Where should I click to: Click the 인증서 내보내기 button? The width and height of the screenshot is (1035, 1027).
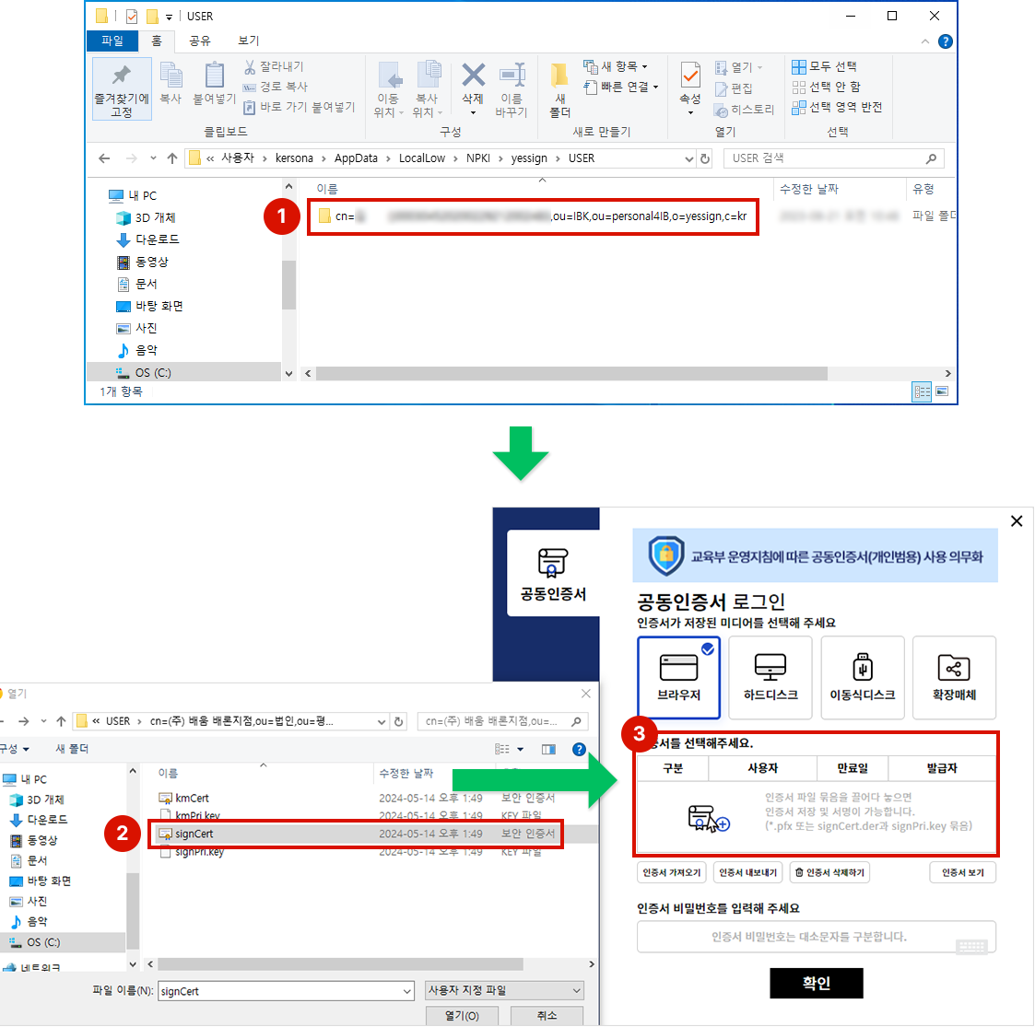(747, 872)
